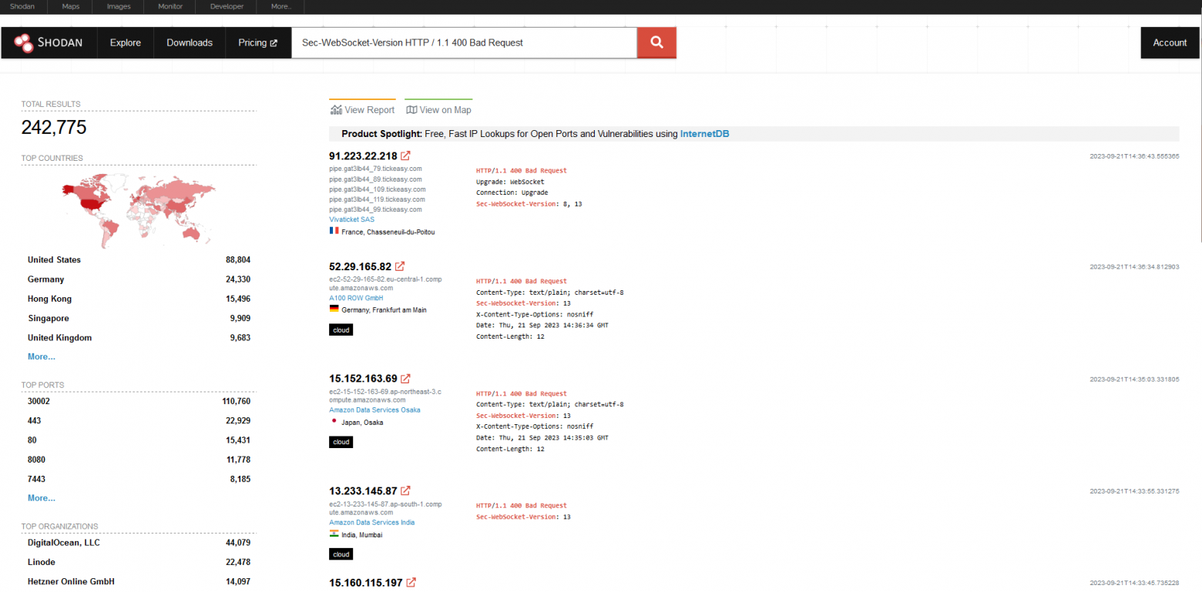Open Amazon Data Services Osaka link
This screenshot has height=592, width=1202.
point(374,410)
